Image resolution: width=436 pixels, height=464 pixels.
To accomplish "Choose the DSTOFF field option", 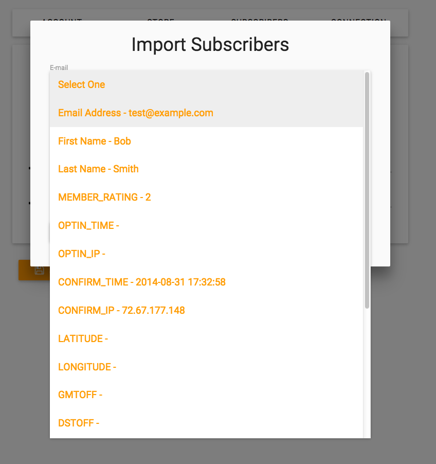I will pyautogui.click(x=78, y=423).
